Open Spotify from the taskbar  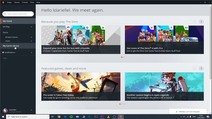pos(71,117)
